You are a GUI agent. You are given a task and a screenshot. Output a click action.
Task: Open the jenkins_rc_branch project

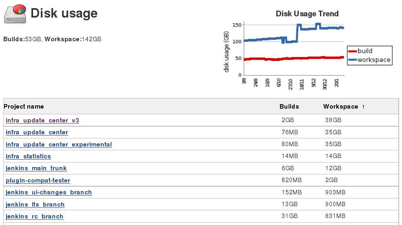[34, 216]
